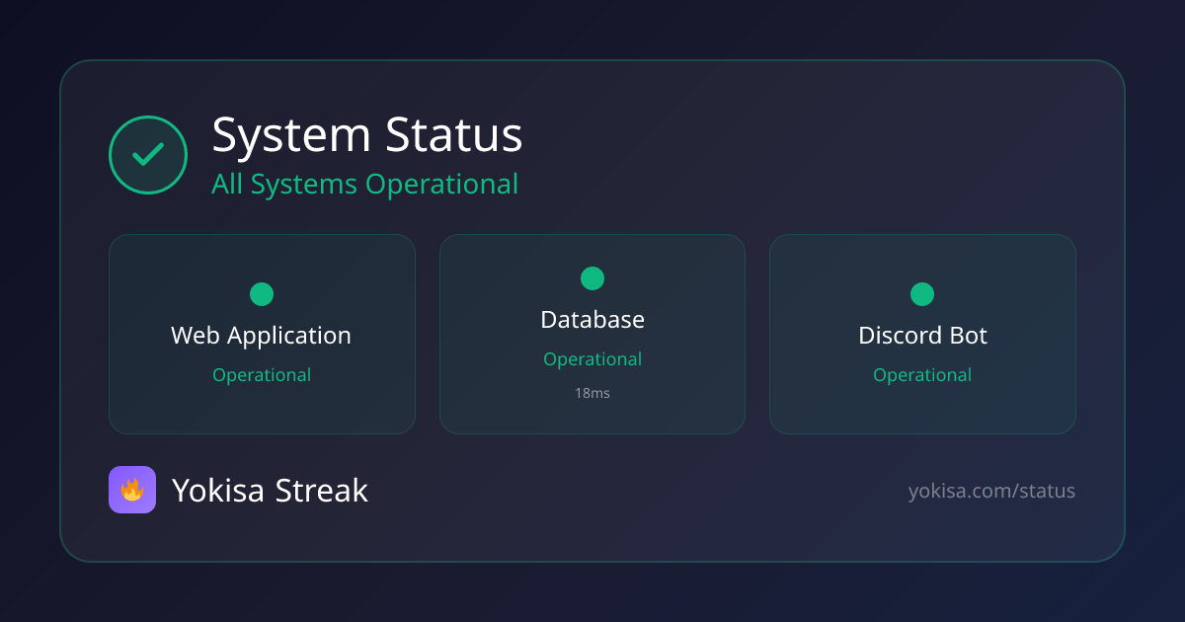Click the Web Application card title
The height and width of the screenshot is (622, 1185).
261,336
